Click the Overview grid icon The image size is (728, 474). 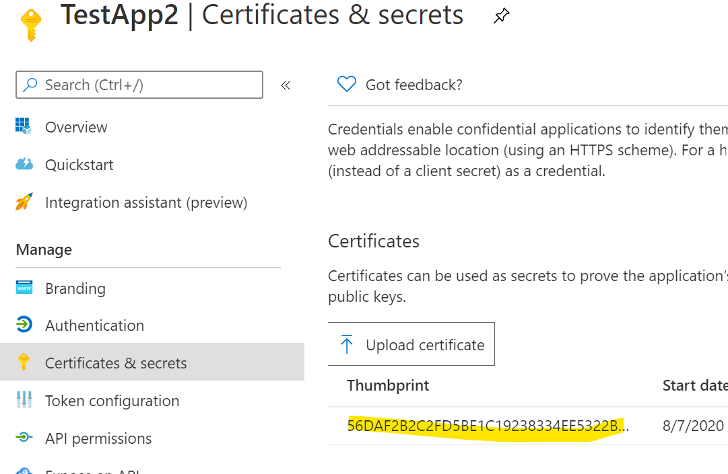click(x=24, y=126)
